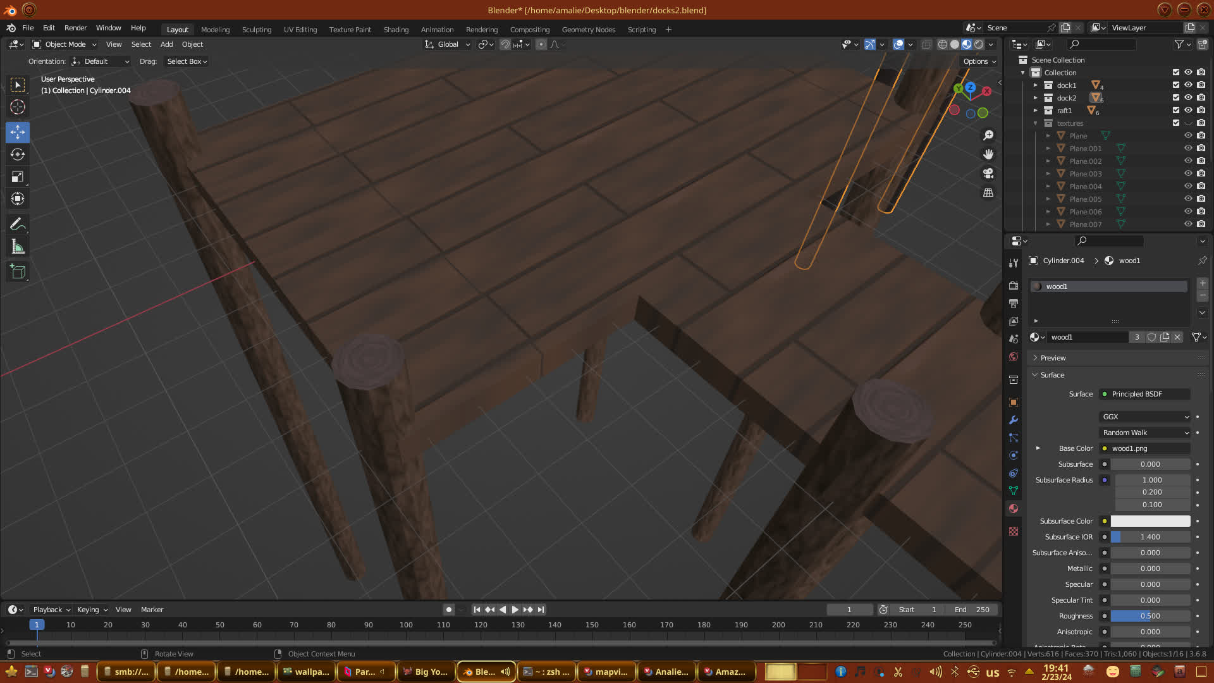Activate the Rotate tool
1214x683 pixels.
point(18,154)
